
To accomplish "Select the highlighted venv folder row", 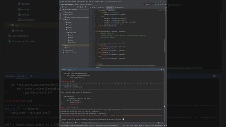I will point(75,45).
